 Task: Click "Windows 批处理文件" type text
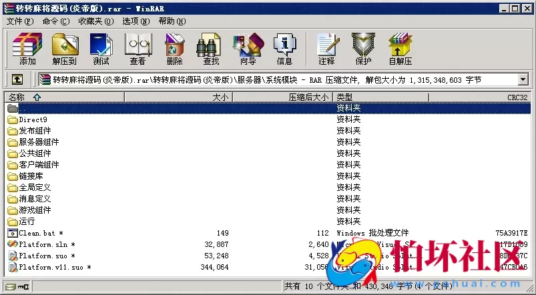(x=372, y=233)
